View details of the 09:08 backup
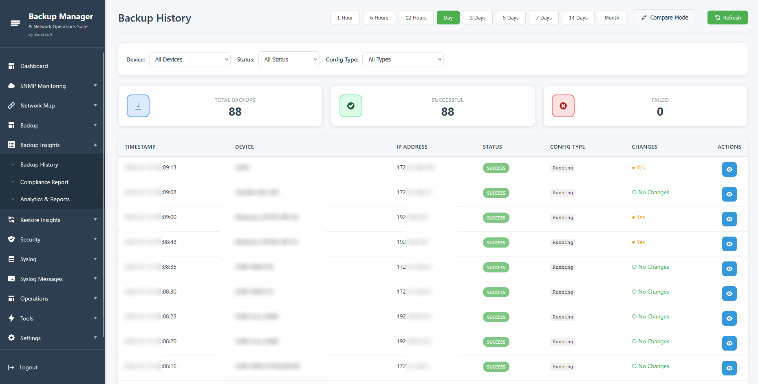 click(729, 194)
